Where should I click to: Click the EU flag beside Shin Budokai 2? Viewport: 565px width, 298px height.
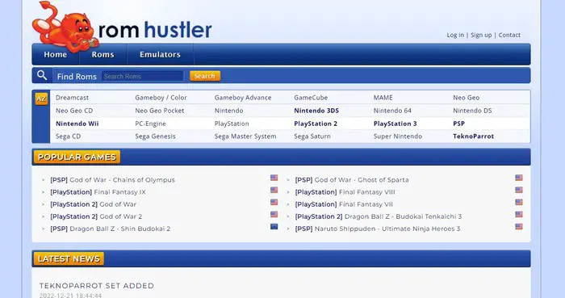(274, 227)
